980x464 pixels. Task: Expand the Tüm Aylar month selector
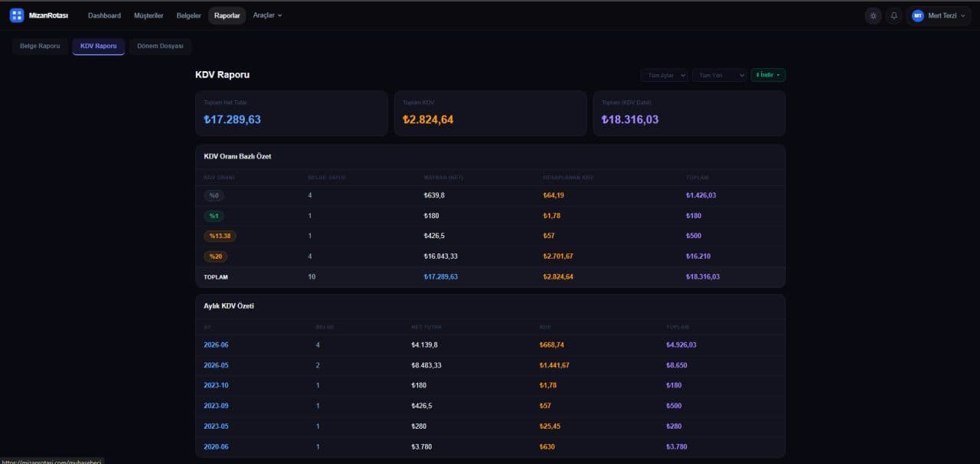pos(664,75)
